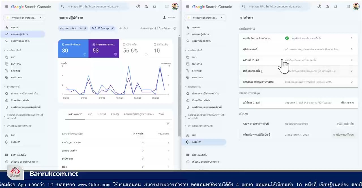
Task: Select อุปกรณ์ devices tab
Action: [115, 114]
